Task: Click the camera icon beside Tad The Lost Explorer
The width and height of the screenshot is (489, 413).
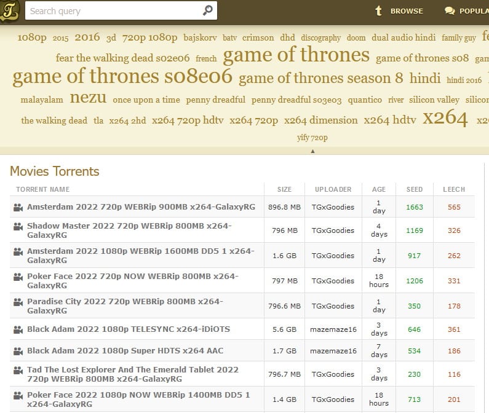Action: point(18,370)
